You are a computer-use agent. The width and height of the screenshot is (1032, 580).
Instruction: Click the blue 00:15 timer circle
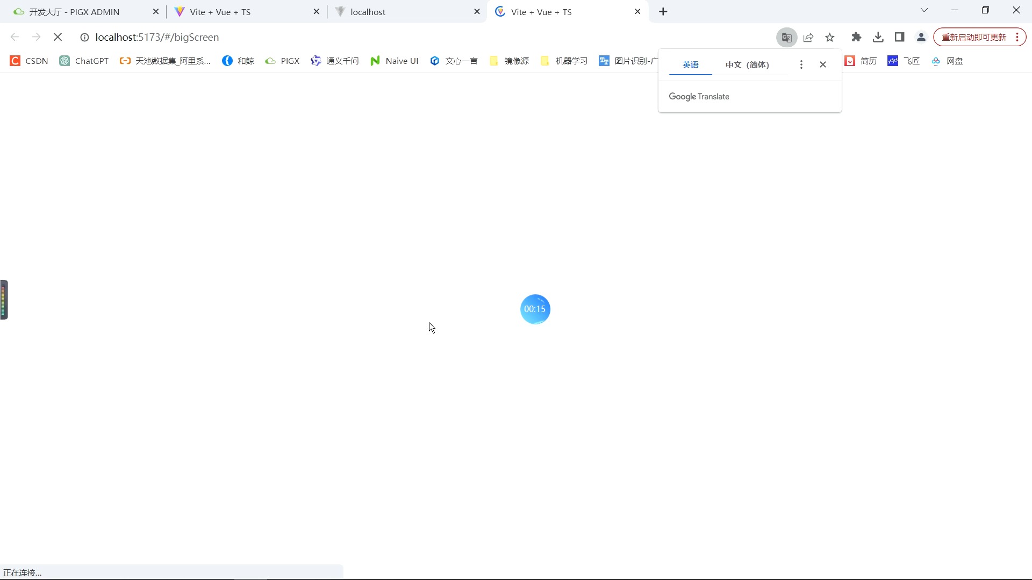pos(535,309)
